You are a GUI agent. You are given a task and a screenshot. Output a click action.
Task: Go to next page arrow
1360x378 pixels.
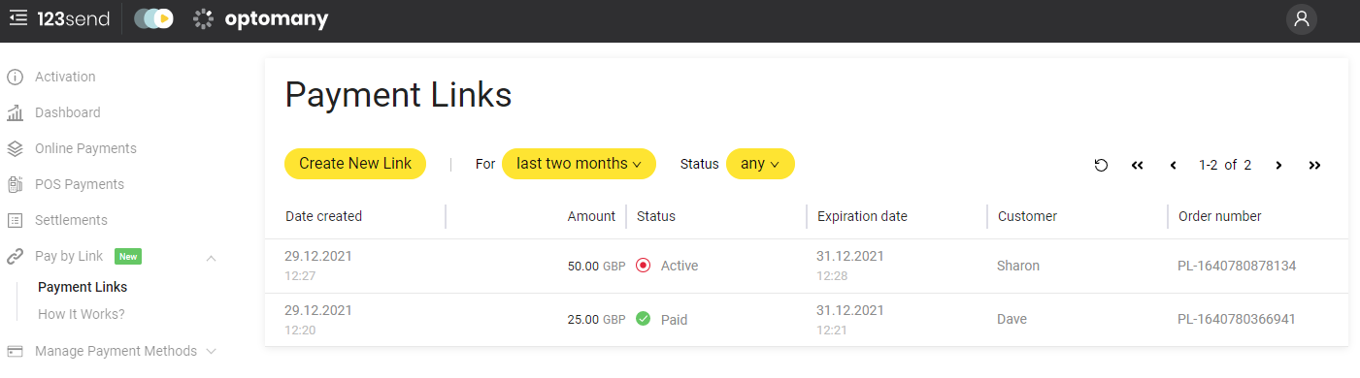point(1278,165)
